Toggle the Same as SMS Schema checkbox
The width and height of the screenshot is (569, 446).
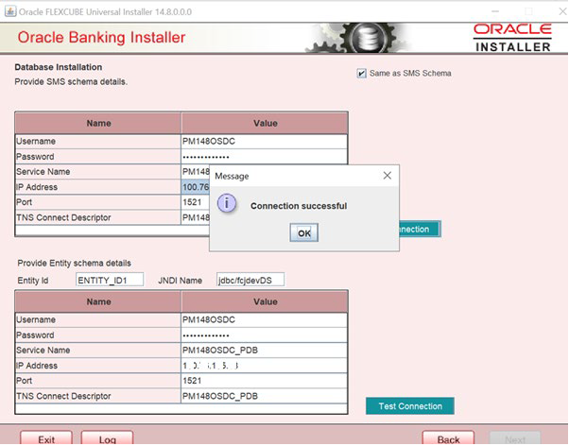click(361, 74)
